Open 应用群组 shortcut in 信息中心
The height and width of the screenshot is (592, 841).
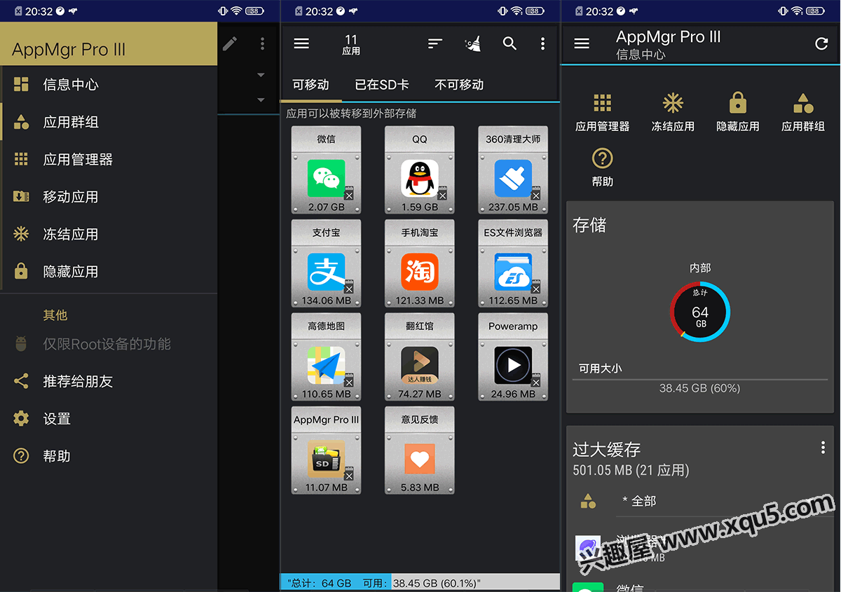coord(803,112)
